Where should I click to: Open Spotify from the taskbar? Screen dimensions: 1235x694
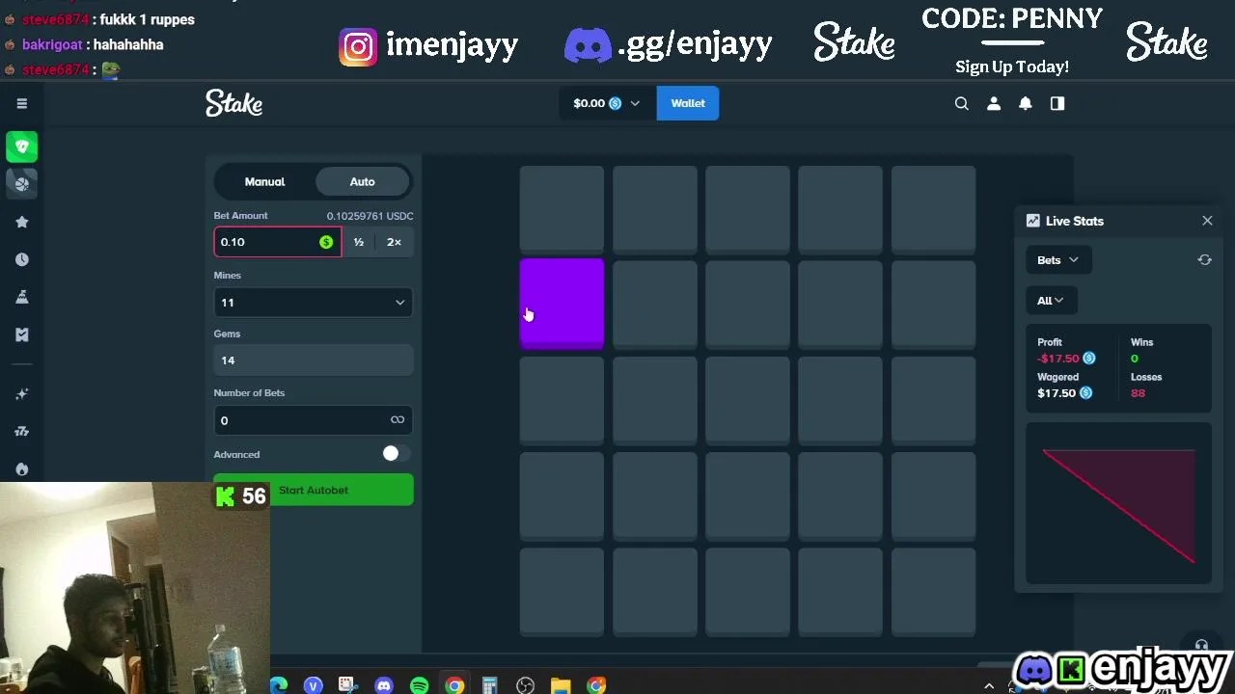[419, 685]
